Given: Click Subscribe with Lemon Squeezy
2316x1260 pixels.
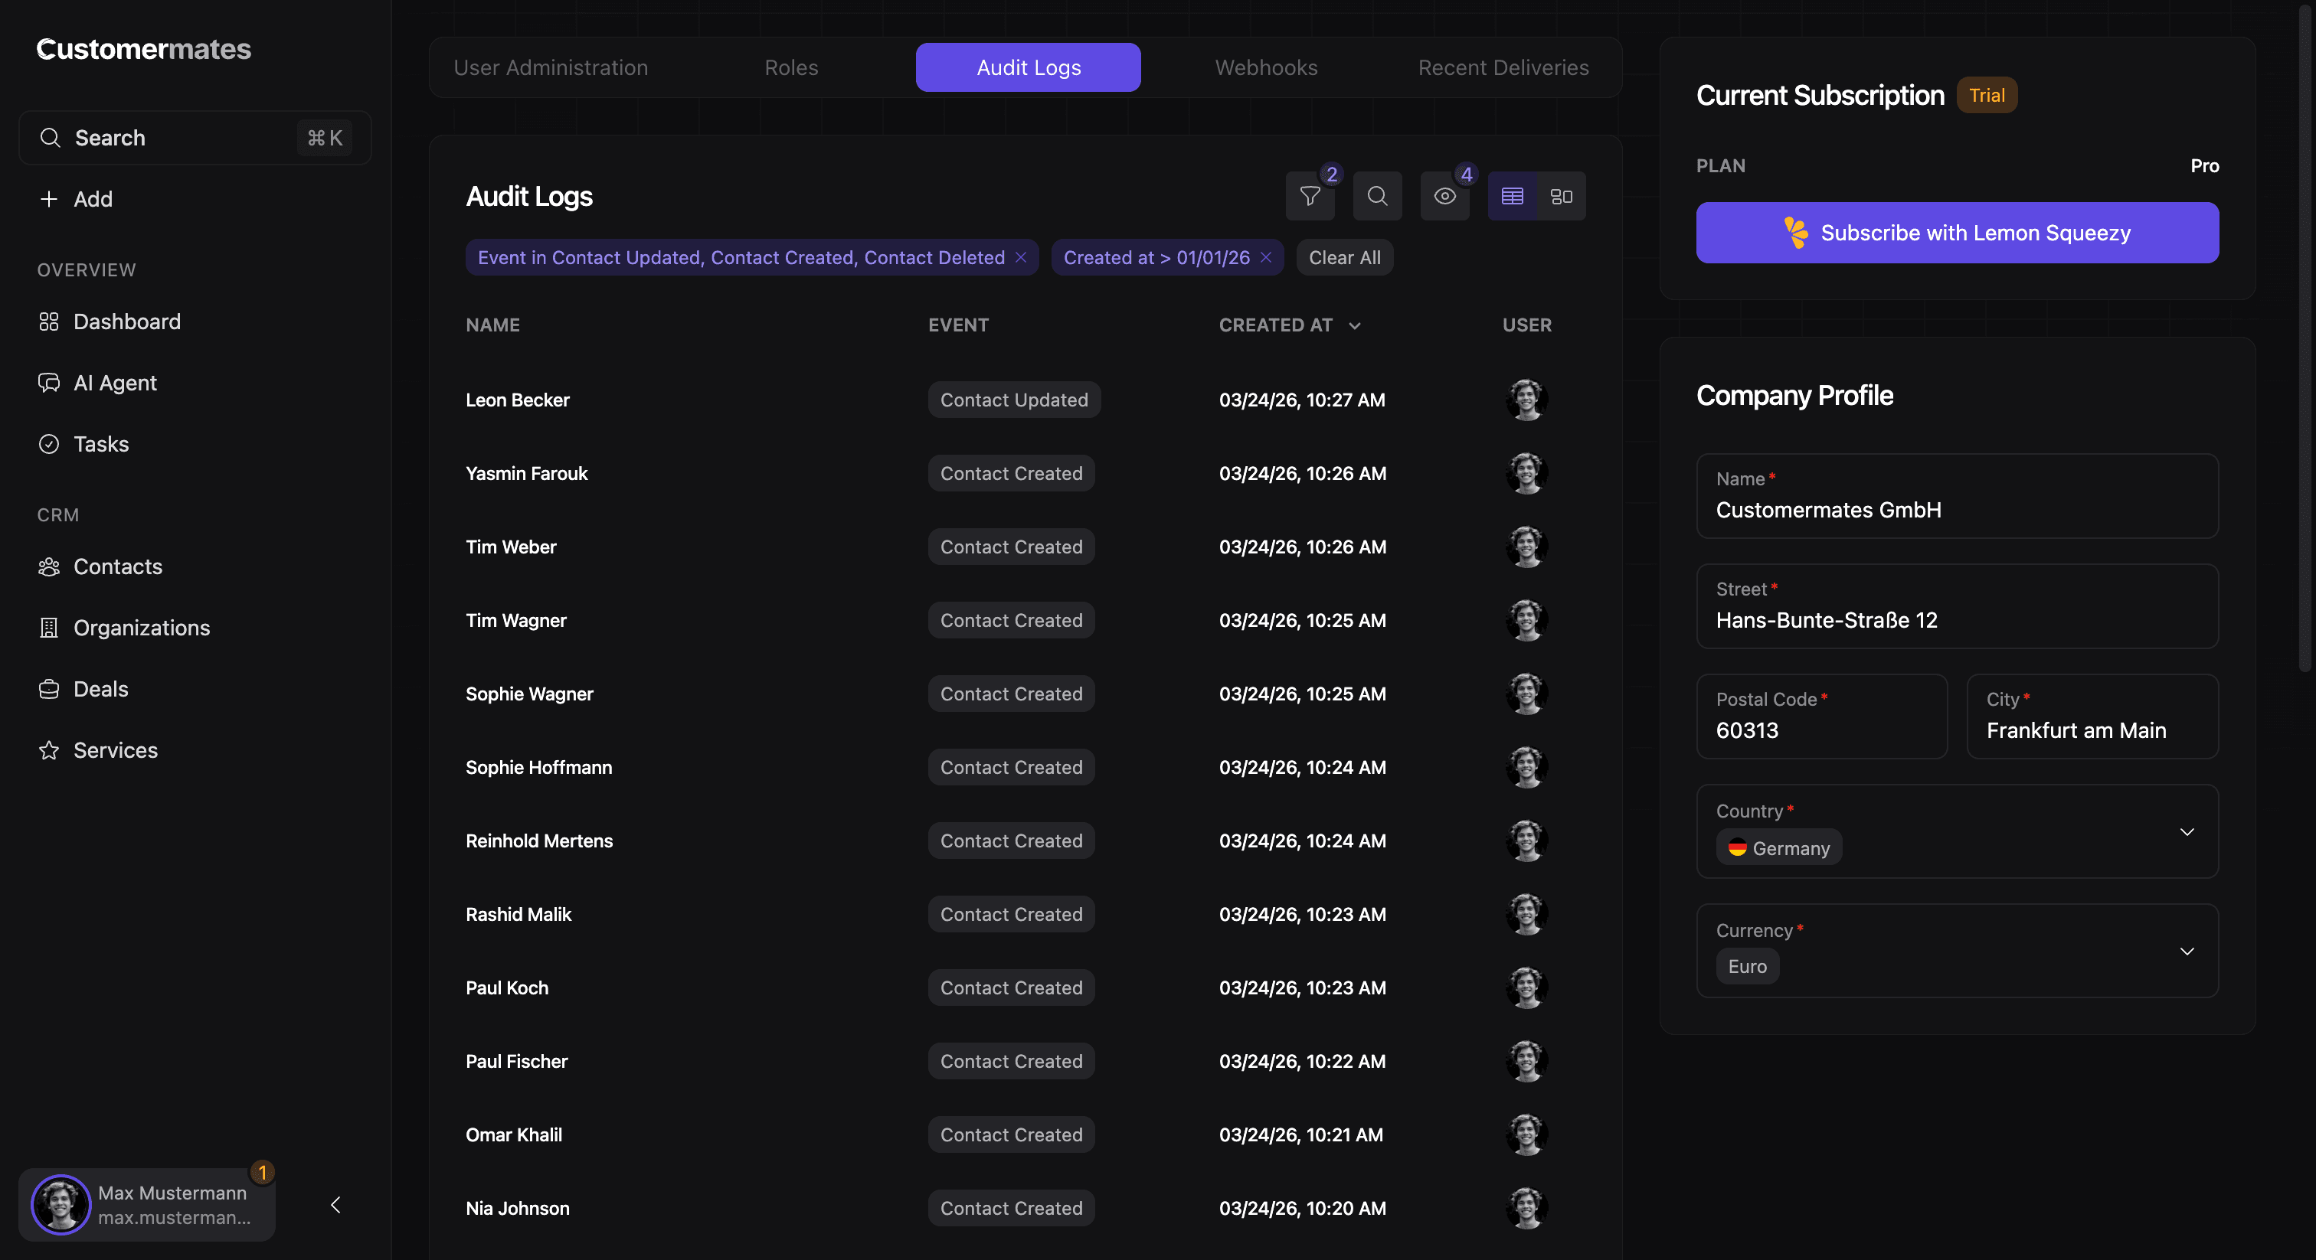Looking at the screenshot, I should click(x=1958, y=233).
